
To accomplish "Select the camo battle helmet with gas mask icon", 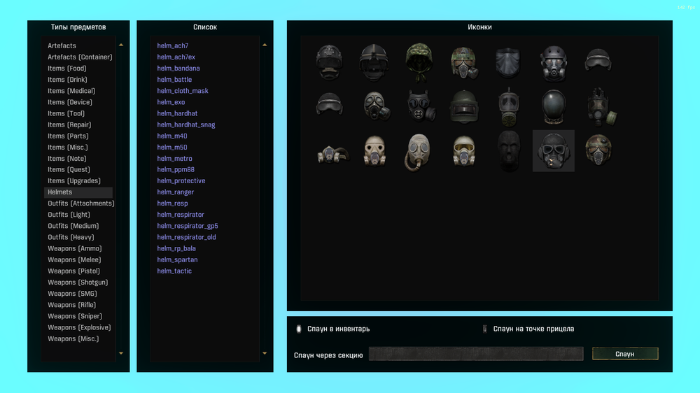I will click(x=464, y=62).
